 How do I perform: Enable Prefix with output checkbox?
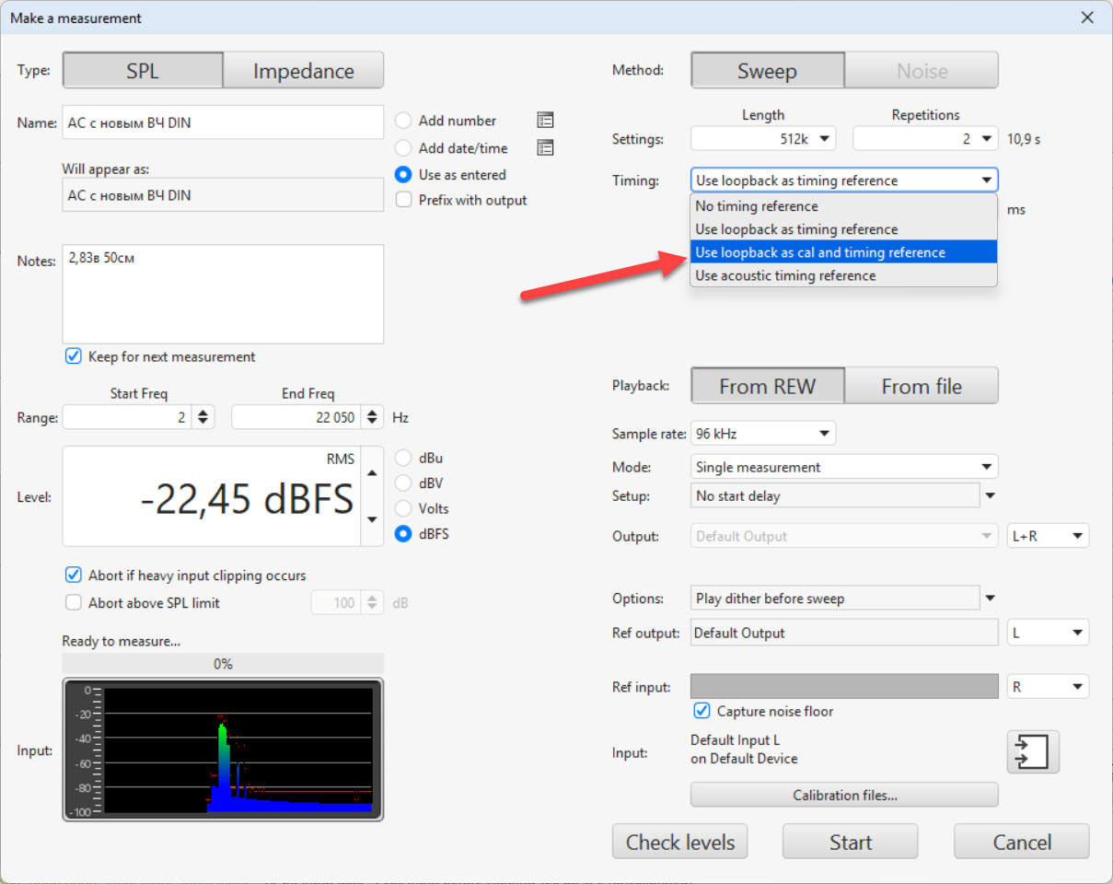[403, 200]
